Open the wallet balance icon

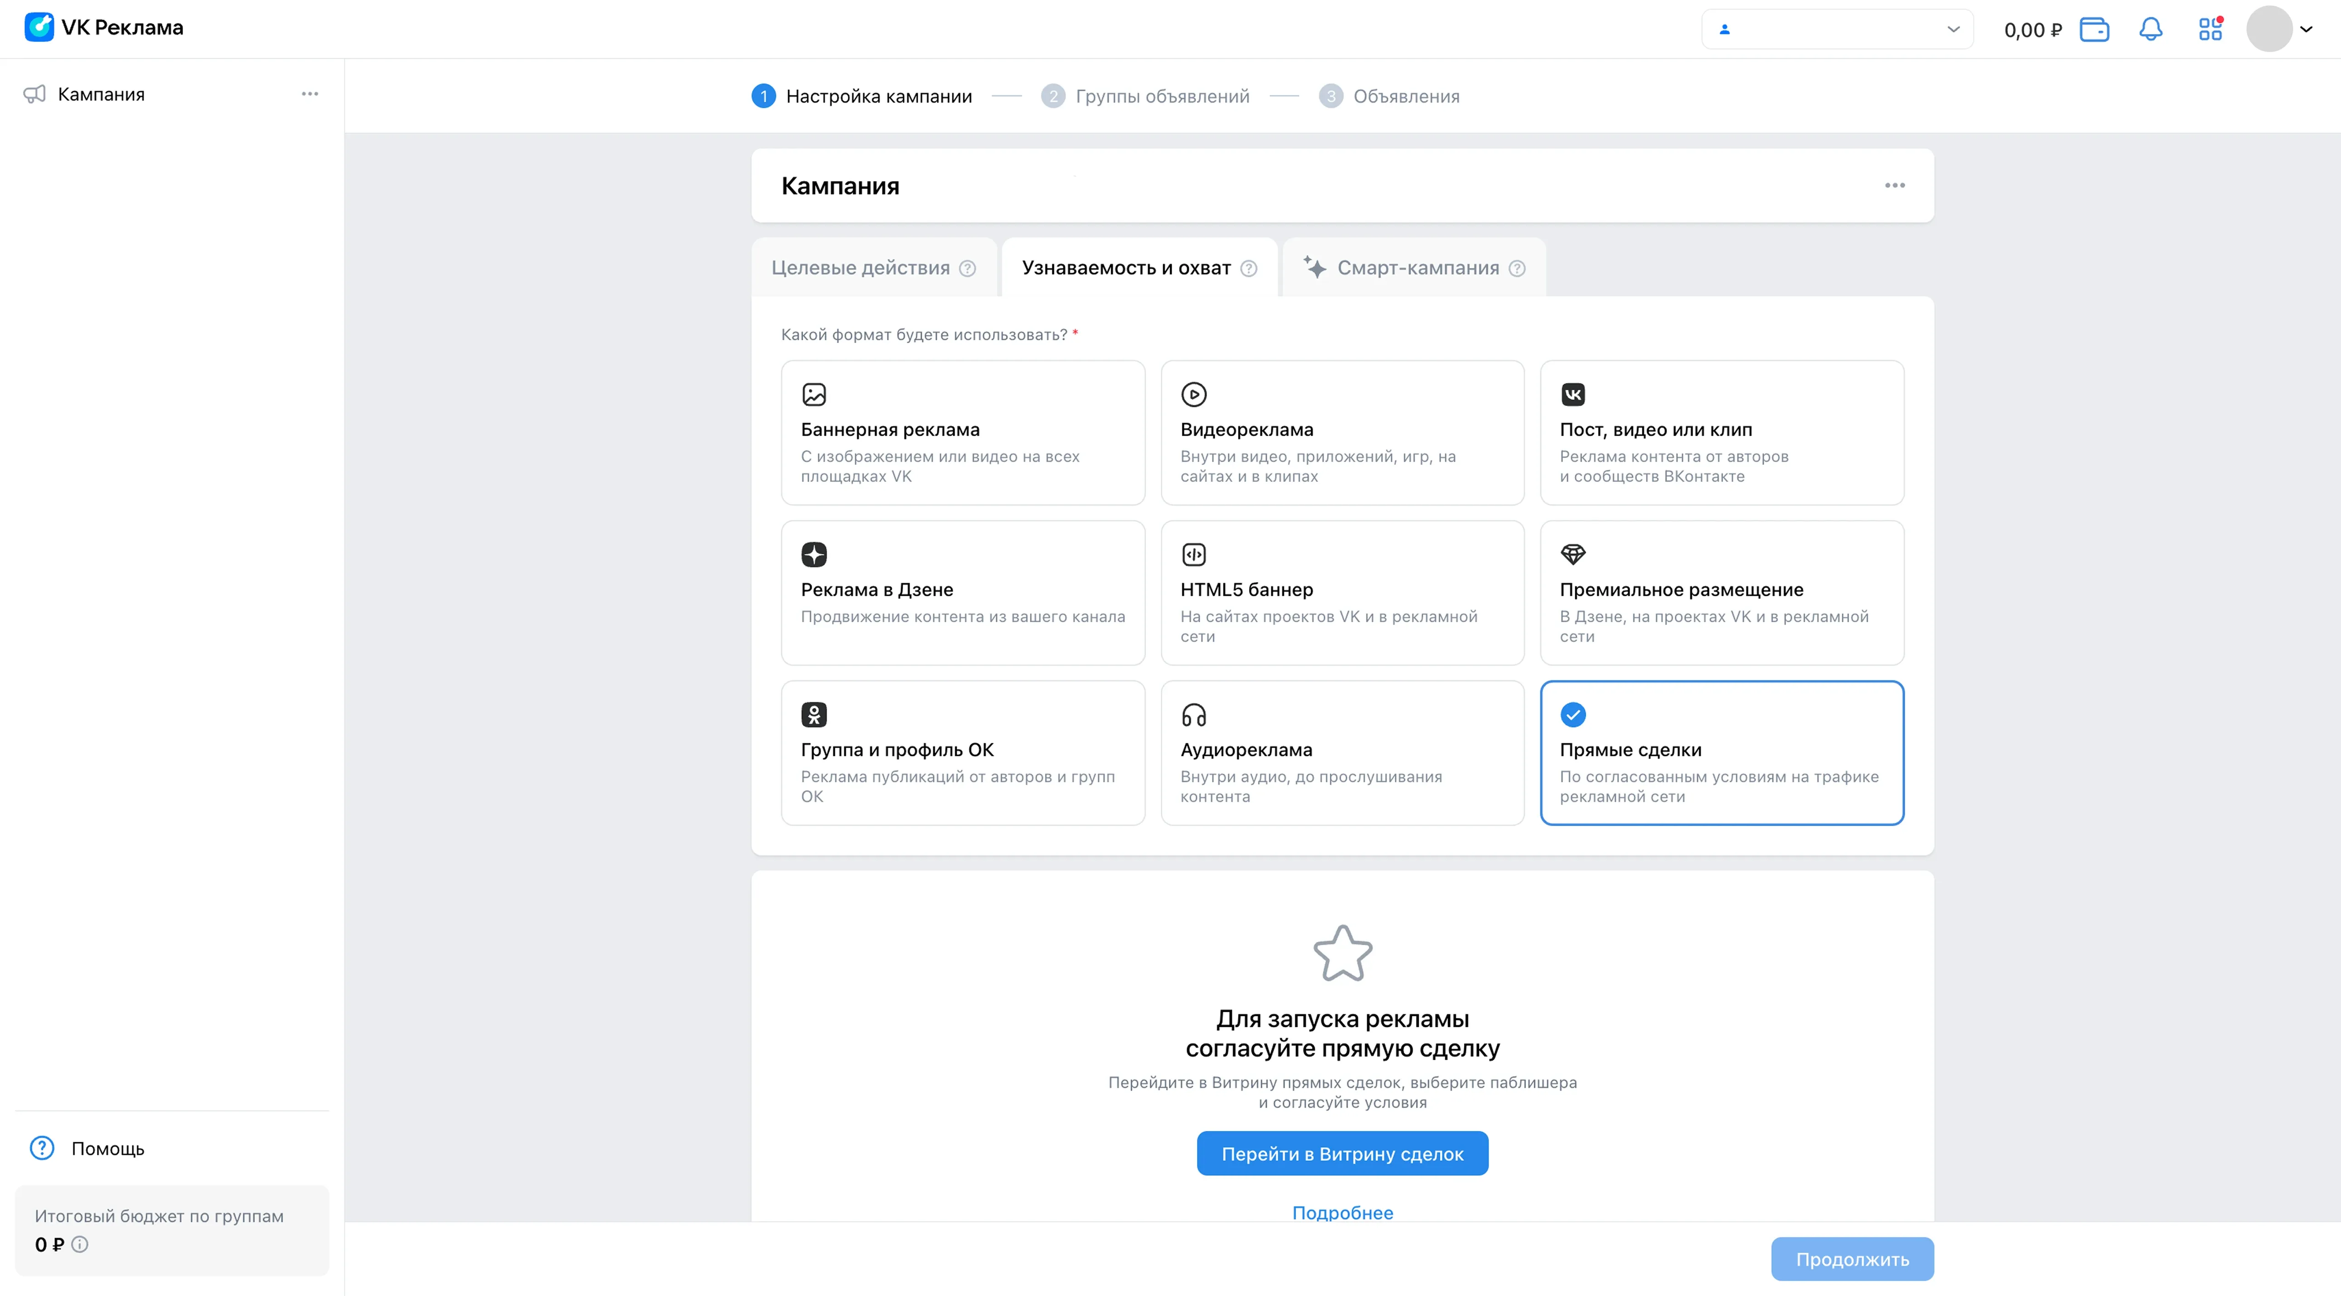[x=2094, y=29]
